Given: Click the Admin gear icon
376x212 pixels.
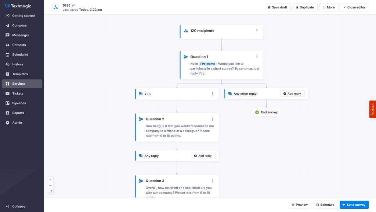Looking at the screenshot, I should (x=7, y=123).
